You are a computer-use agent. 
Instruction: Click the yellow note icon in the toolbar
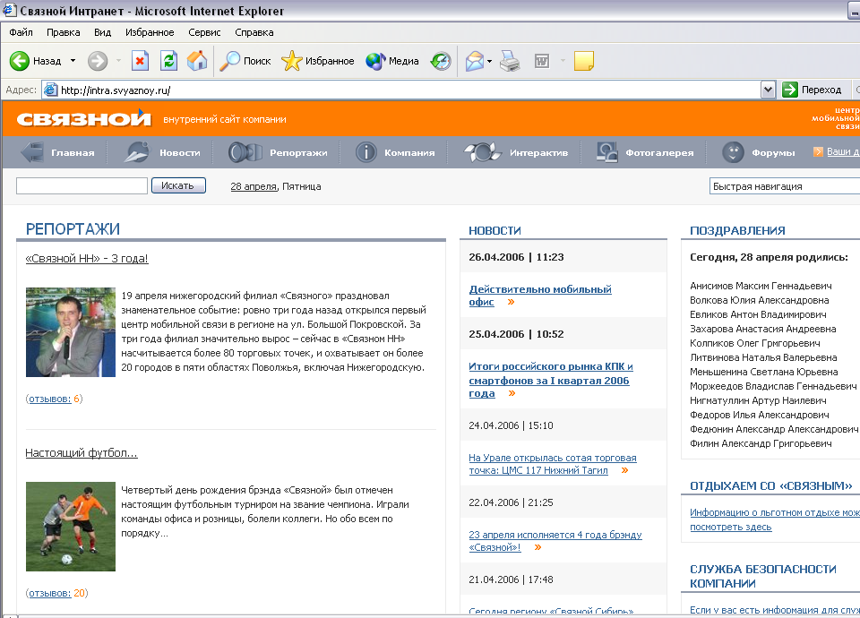[x=583, y=61]
